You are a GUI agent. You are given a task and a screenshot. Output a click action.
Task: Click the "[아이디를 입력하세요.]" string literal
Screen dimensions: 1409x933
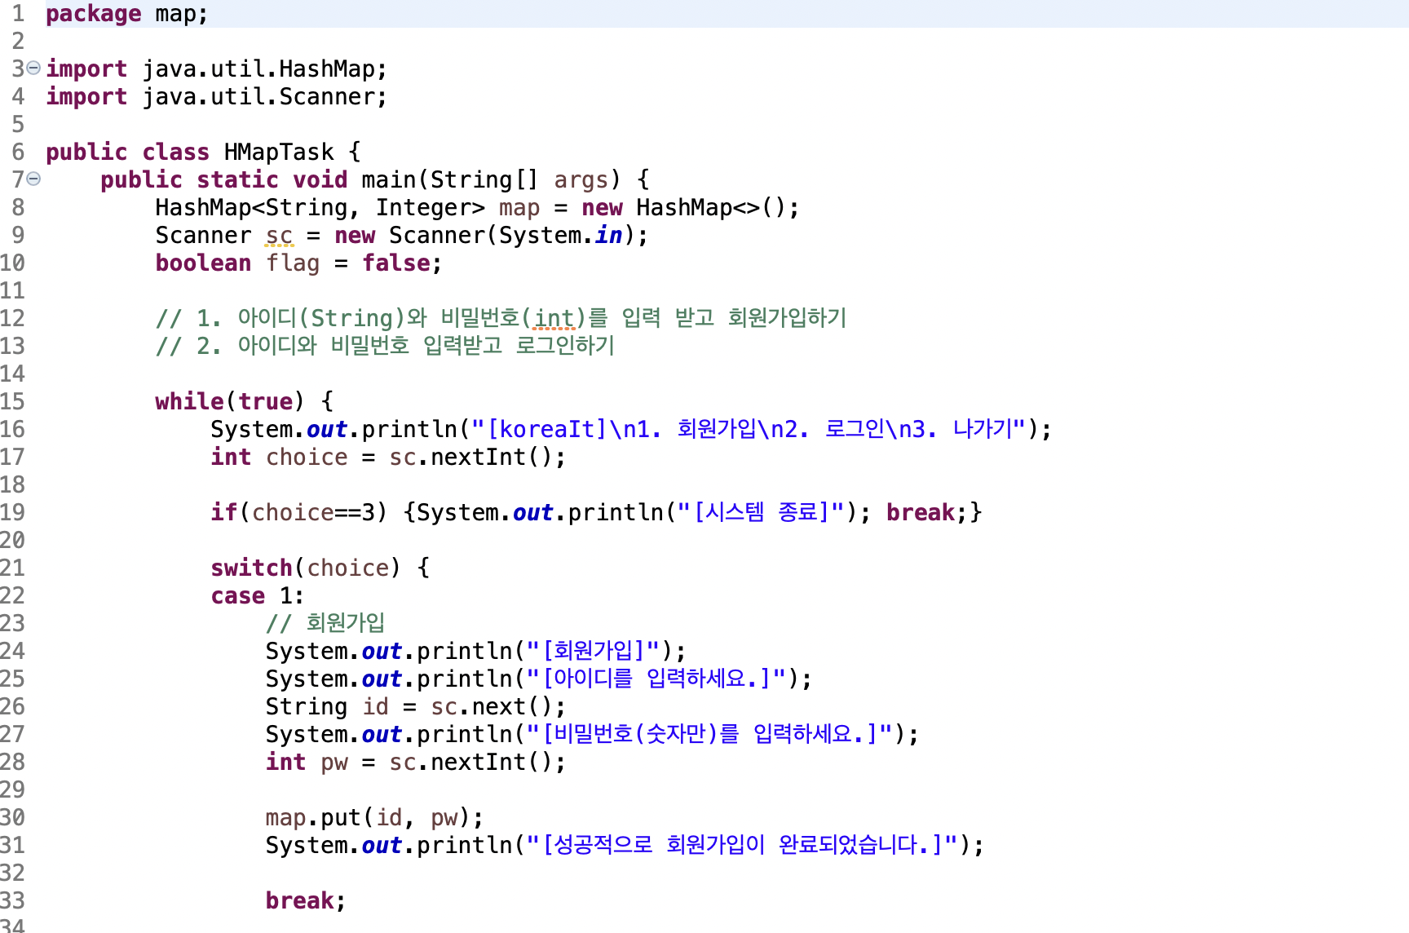tap(656, 679)
